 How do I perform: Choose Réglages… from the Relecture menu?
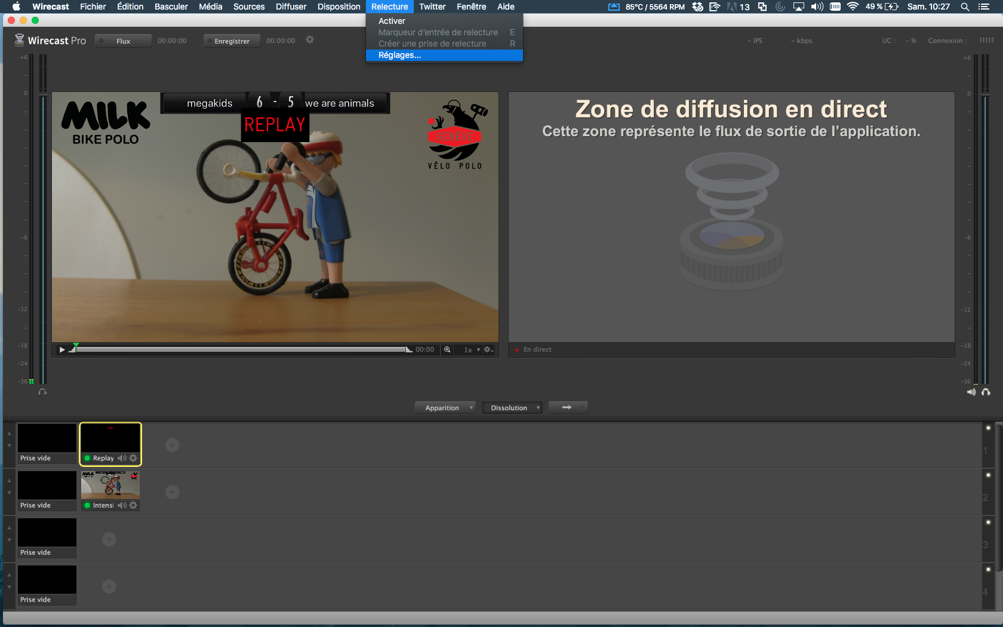click(x=399, y=55)
